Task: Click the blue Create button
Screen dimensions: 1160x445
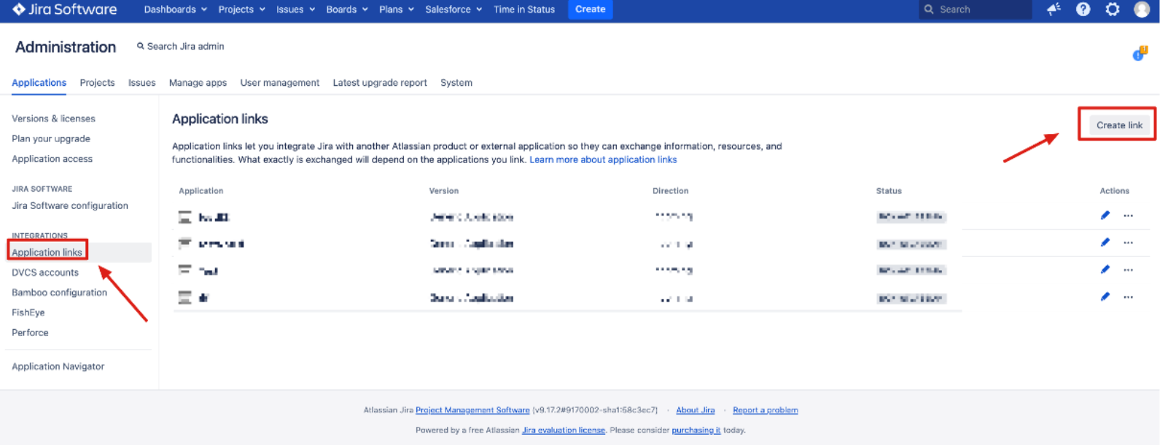Action: coord(590,9)
